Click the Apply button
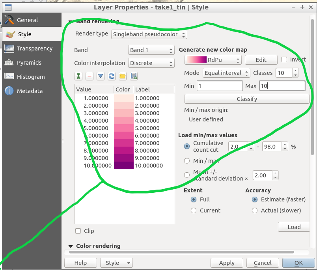This screenshot has width=317, height=270. click(x=226, y=263)
